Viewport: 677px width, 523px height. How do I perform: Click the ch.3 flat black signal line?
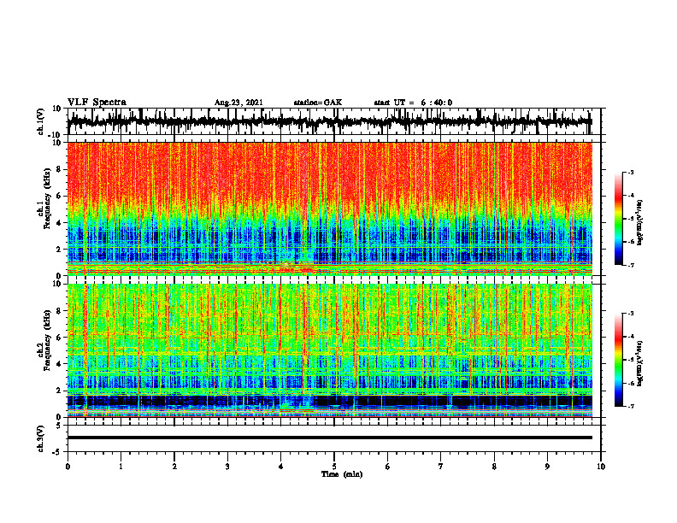pos(329,438)
